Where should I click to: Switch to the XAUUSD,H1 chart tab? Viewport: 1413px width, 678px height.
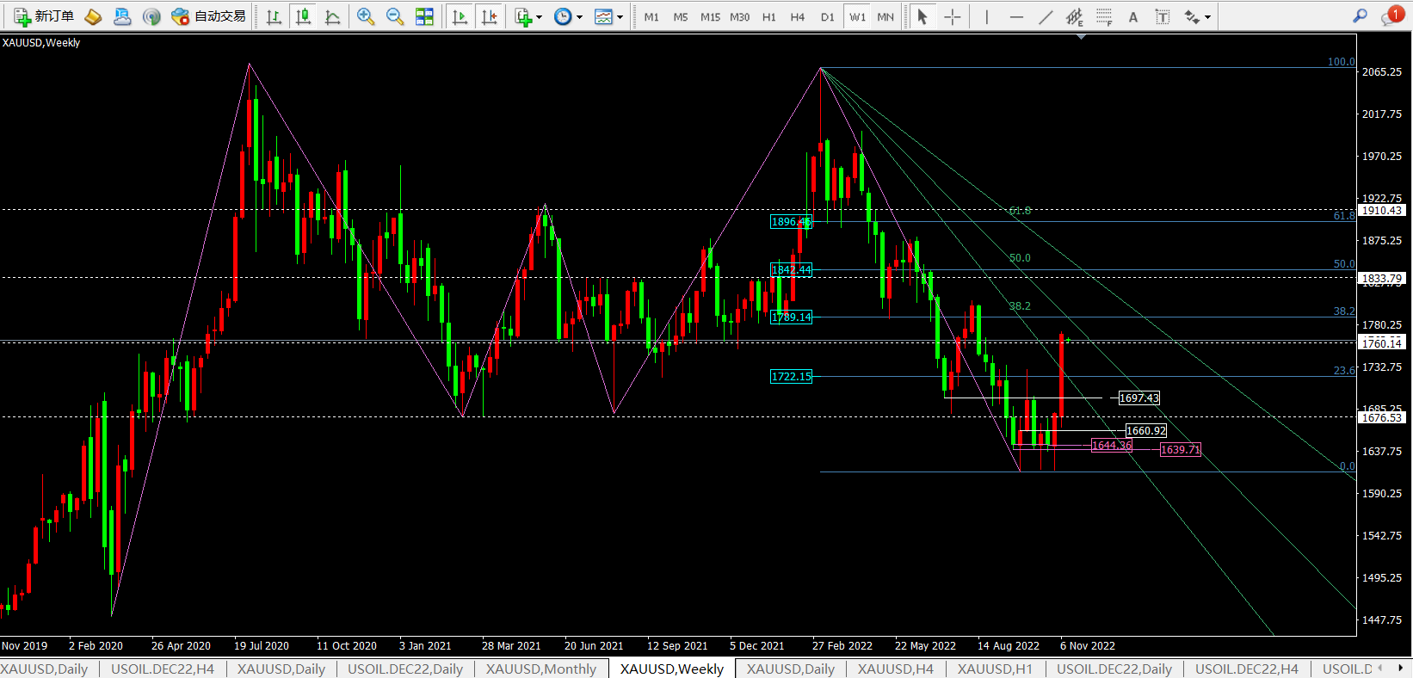pos(995,669)
